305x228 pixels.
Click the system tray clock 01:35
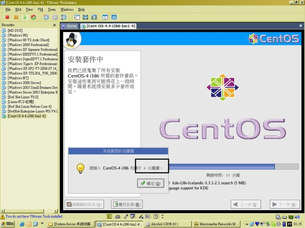[298, 224]
